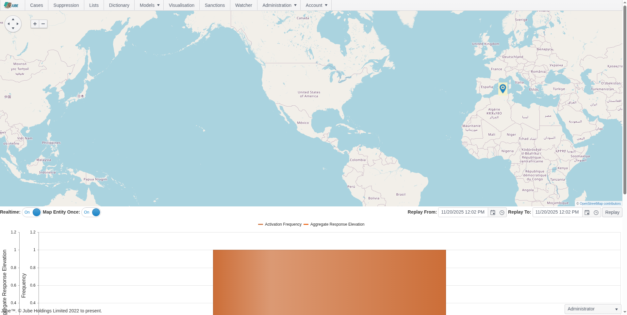627x315 pixels.
Task: Click the Replay button
Action: pos(612,212)
